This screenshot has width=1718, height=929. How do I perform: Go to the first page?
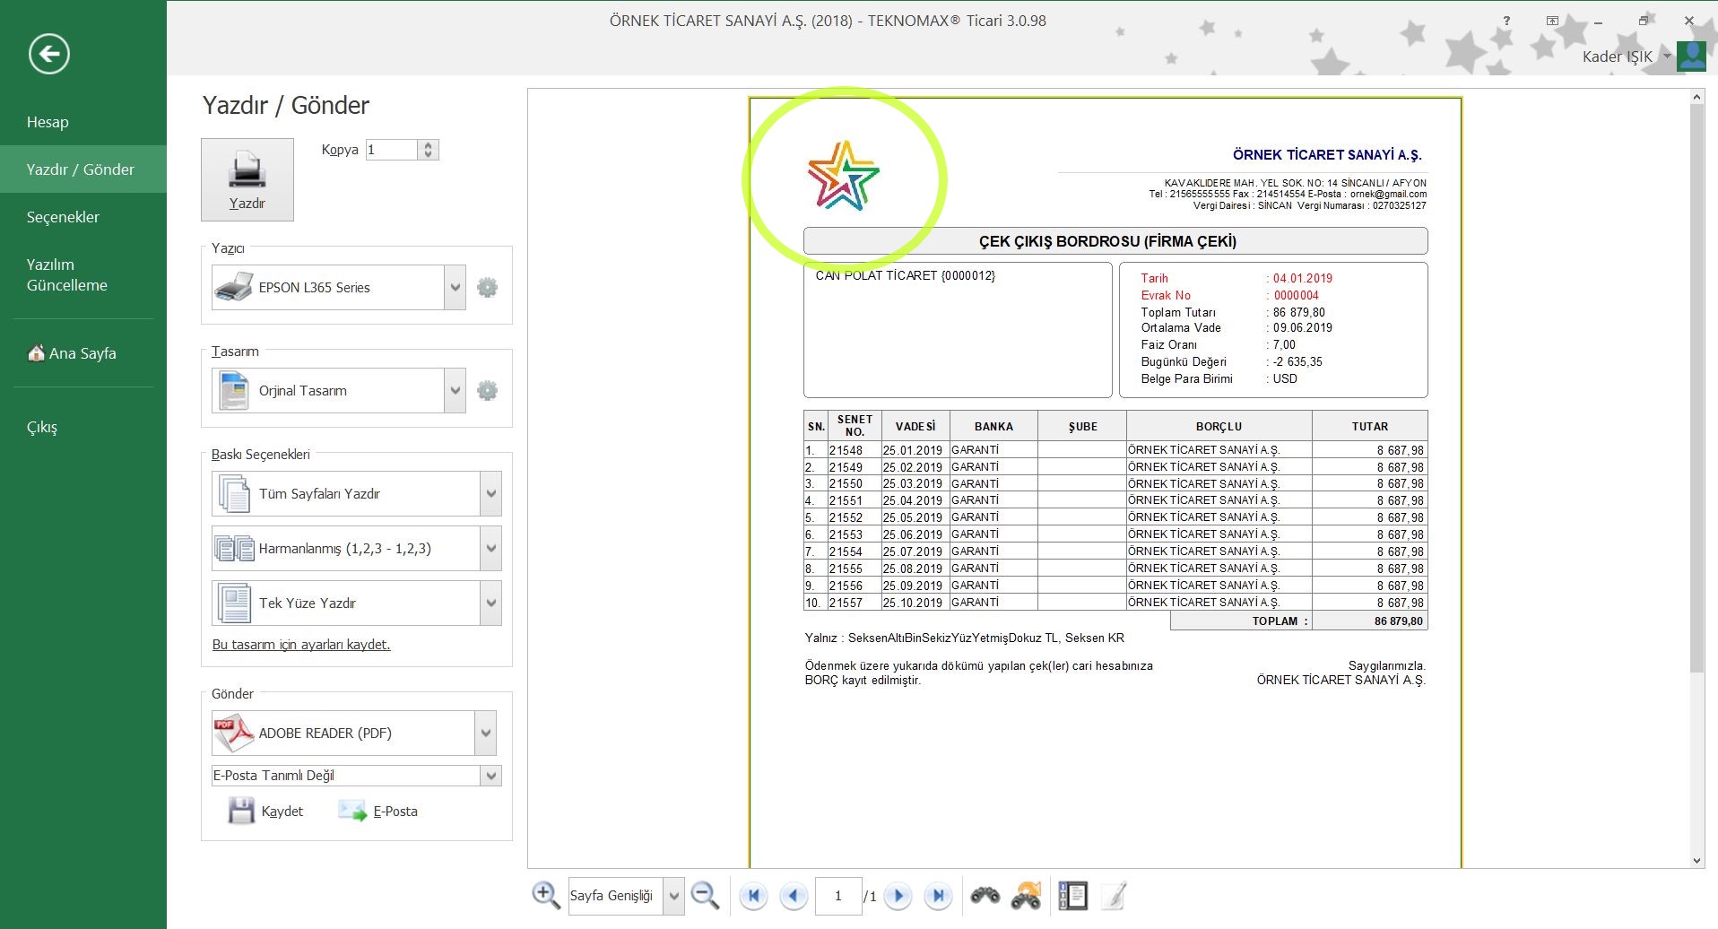point(753,895)
